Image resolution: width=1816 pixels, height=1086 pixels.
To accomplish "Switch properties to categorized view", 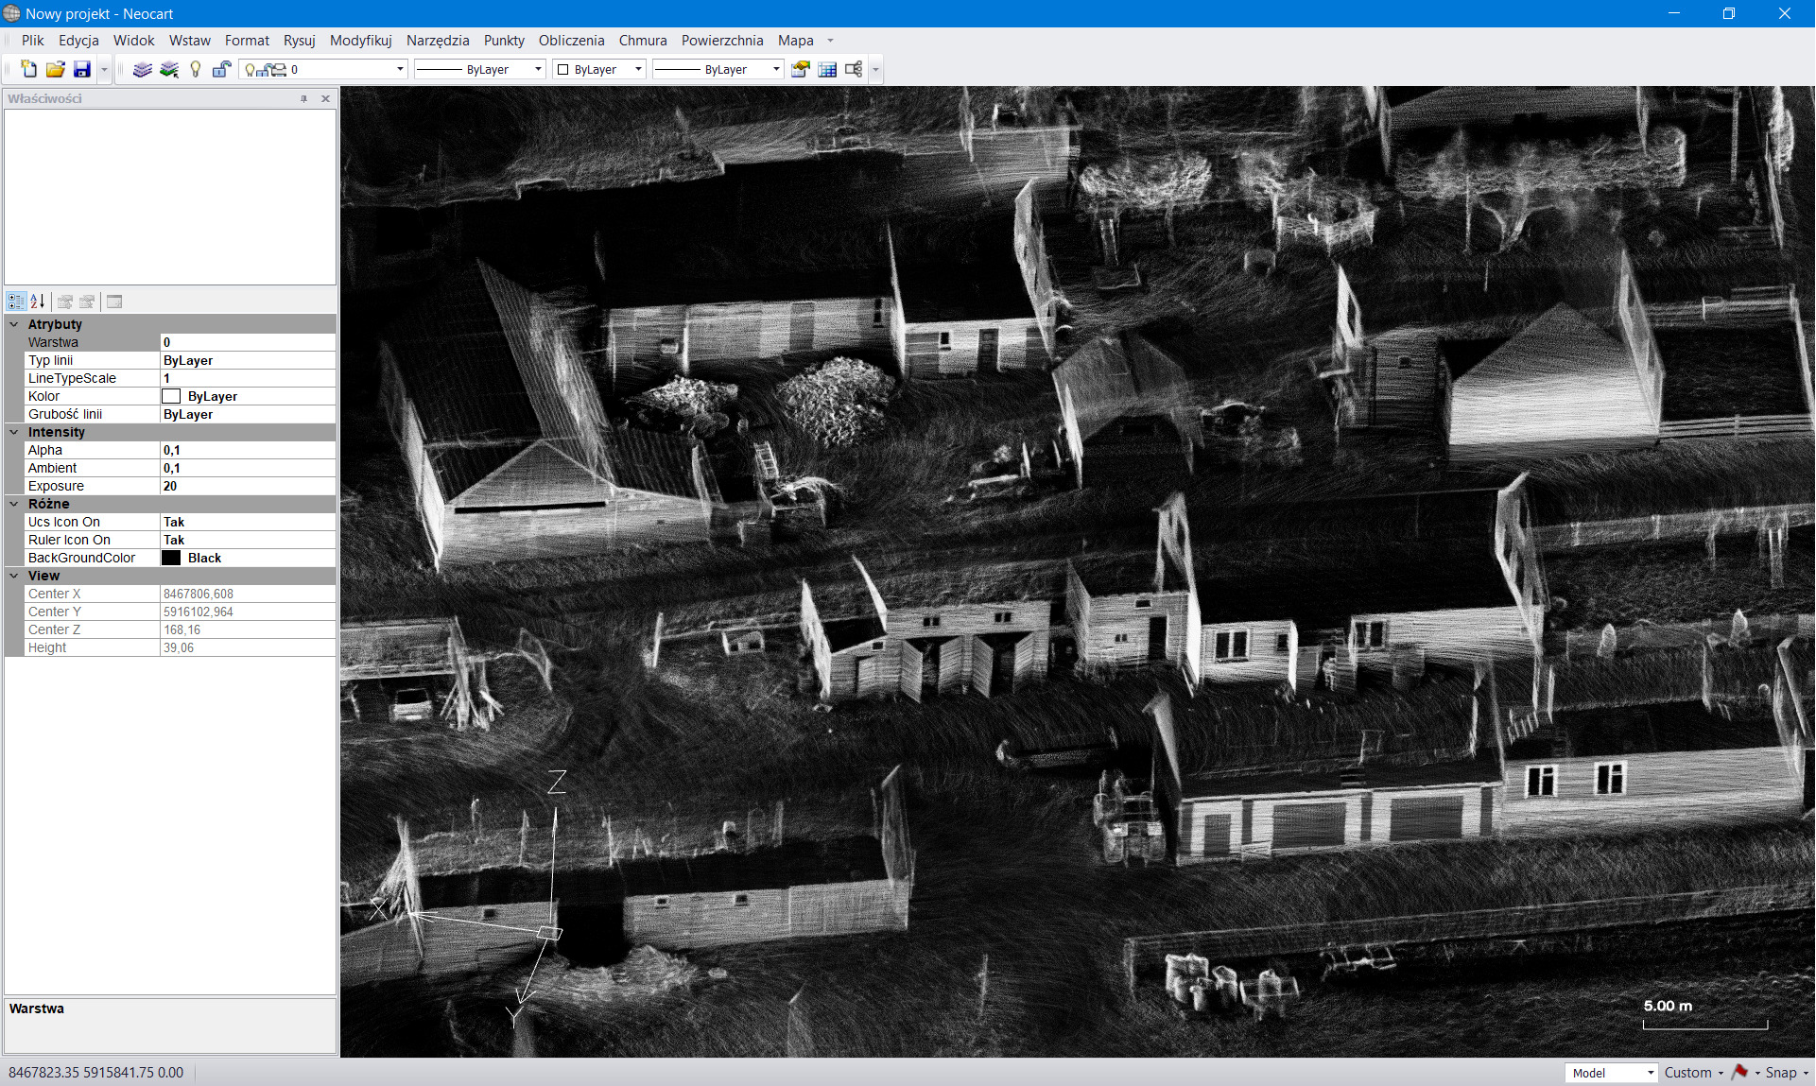I will click(16, 302).
